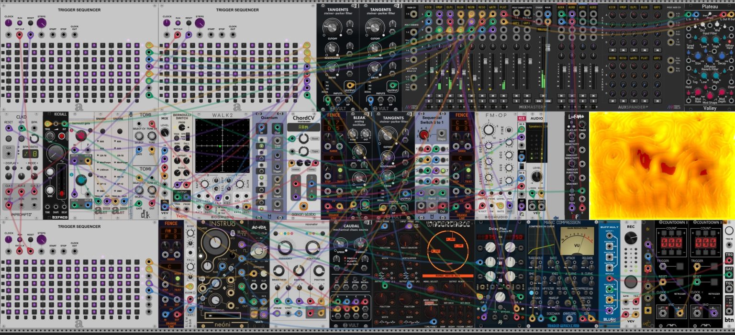Image resolution: width=735 pixels, height=335 pixels.
Task: Select STOP jack on top-left Trigger Sequencer
Action: [63, 35]
